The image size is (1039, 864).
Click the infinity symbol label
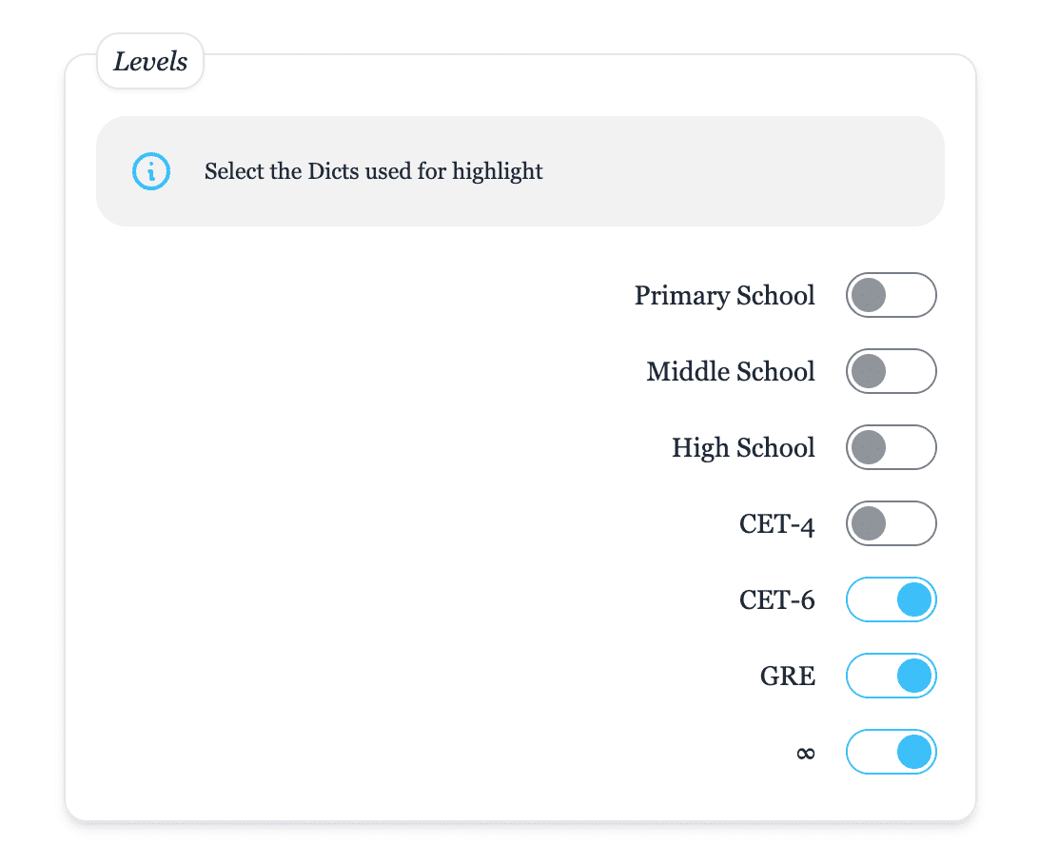tap(805, 754)
